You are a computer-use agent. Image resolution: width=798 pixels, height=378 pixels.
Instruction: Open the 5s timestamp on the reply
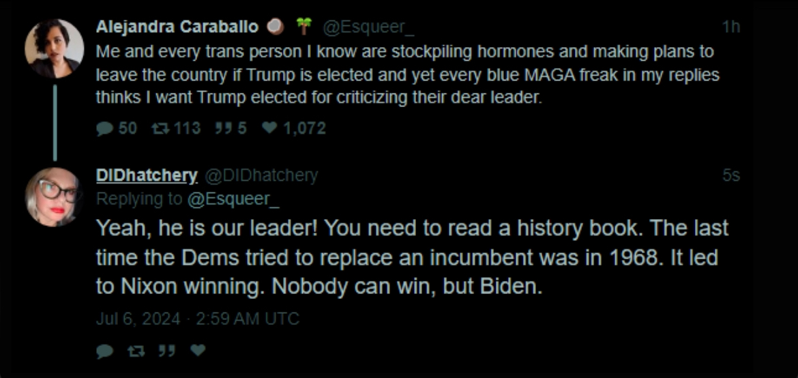(731, 176)
